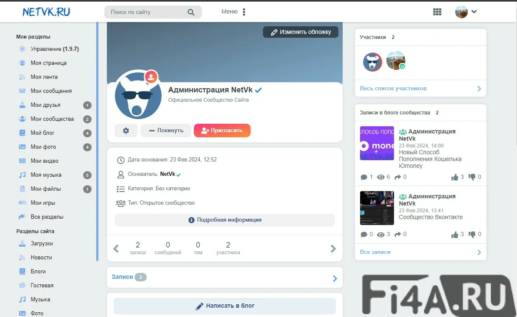Upload a new community avatar icon
This screenshot has width=517, height=317.
(151, 77)
